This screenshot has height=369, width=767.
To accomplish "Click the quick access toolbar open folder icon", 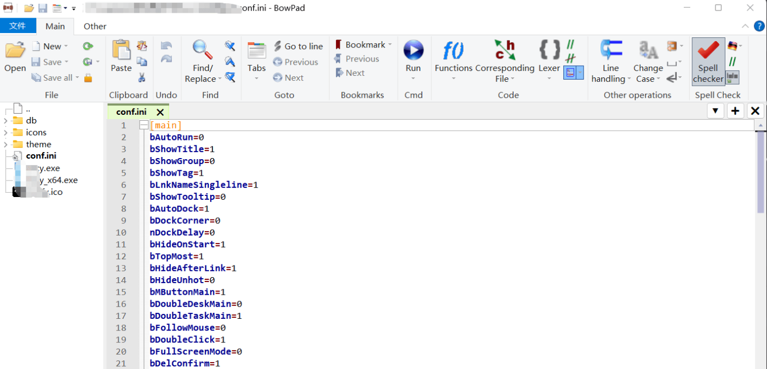I will pos(29,8).
